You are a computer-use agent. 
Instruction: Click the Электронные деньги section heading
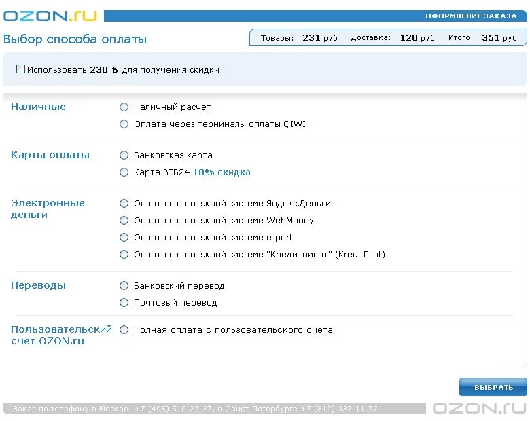[x=48, y=209]
